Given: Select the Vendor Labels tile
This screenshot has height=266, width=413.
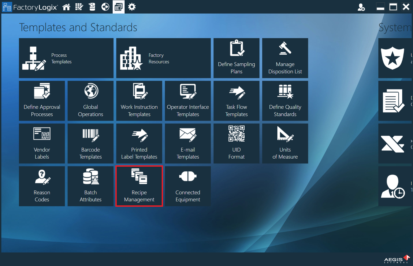Looking at the screenshot, I should pos(42,143).
